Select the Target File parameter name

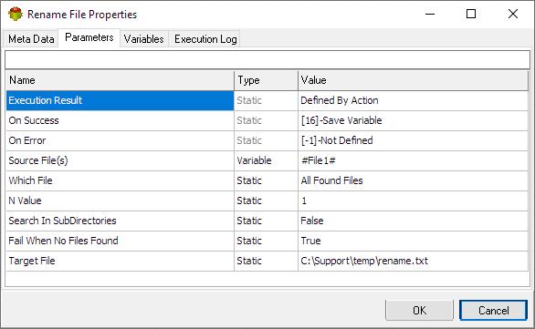(121, 262)
